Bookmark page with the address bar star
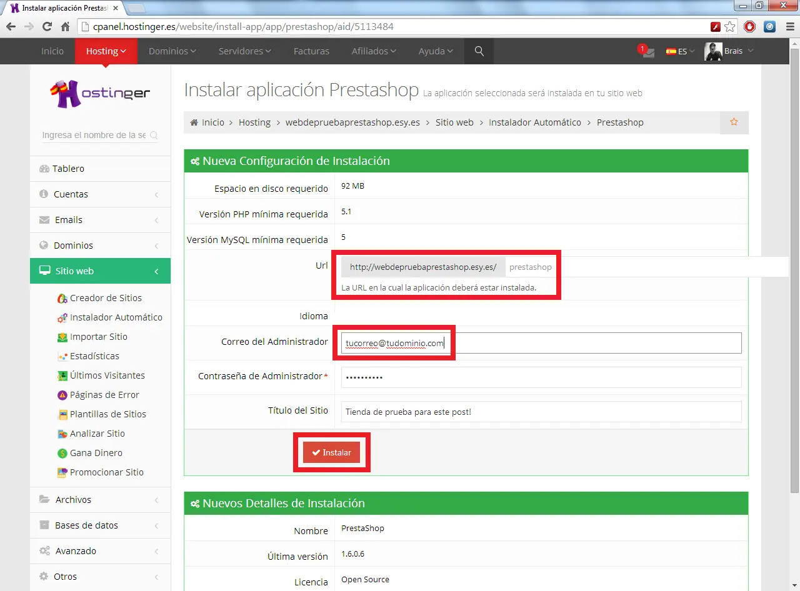 point(730,27)
